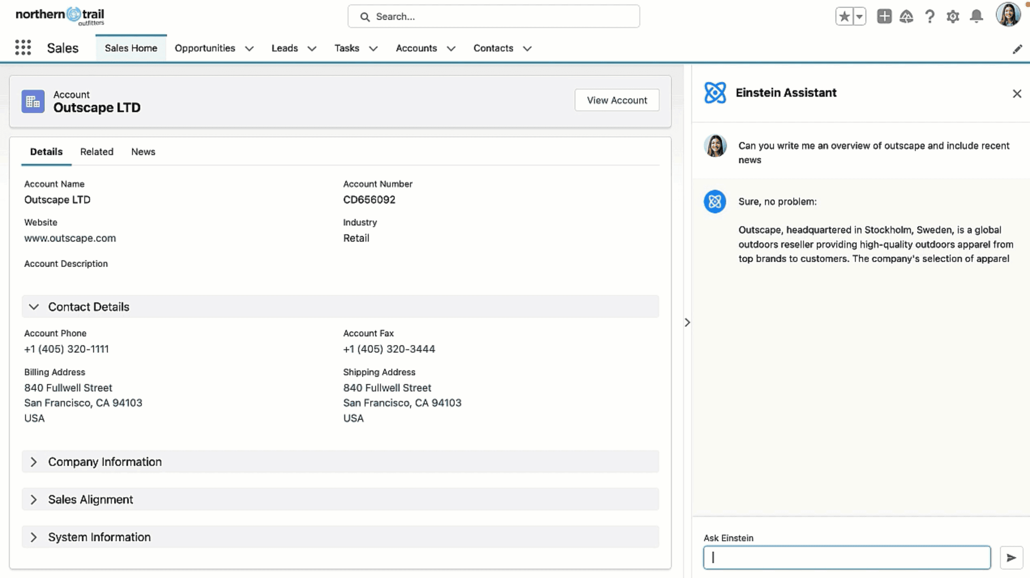Close the Einstein Assistant panel
Screen dimensions: 1030x578
click(1017, 93)
